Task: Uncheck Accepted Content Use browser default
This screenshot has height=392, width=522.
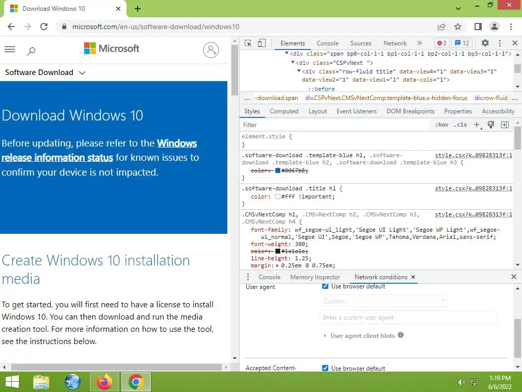Action: pos(325,368)
